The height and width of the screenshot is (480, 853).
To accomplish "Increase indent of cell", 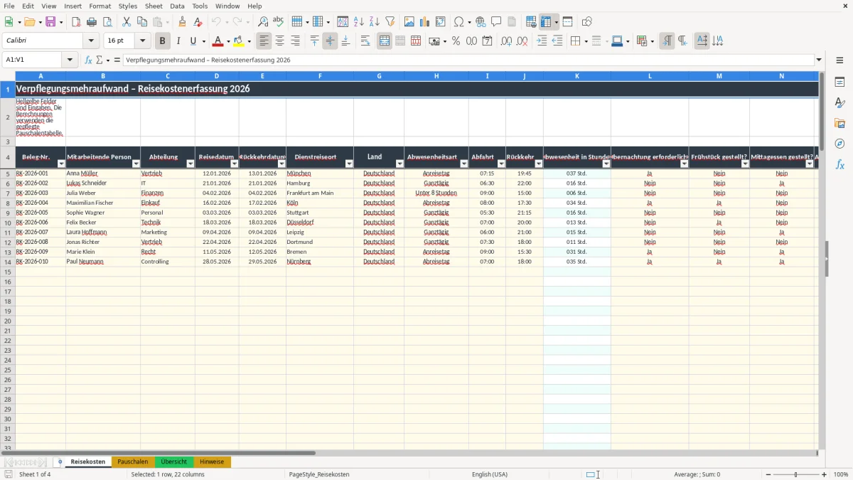I will pos(542,41).
